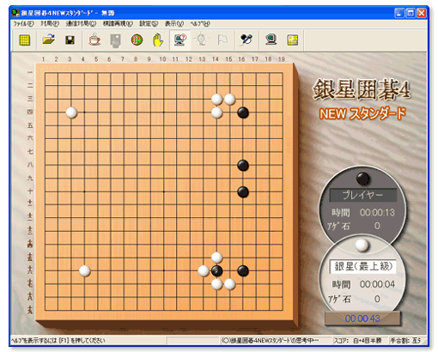This screenshot has height=352, width=438.
Task: Click the white stone at column 13, row 十六
Action: click(x=204, y=270)
